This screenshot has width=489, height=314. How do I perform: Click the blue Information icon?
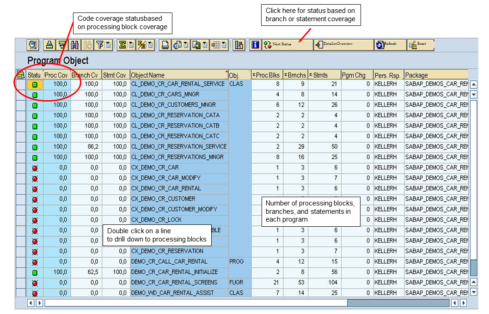[256, 45]
